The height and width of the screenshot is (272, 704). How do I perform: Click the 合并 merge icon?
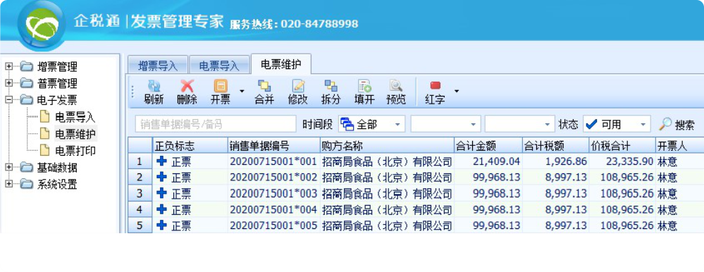click(264, 86)
